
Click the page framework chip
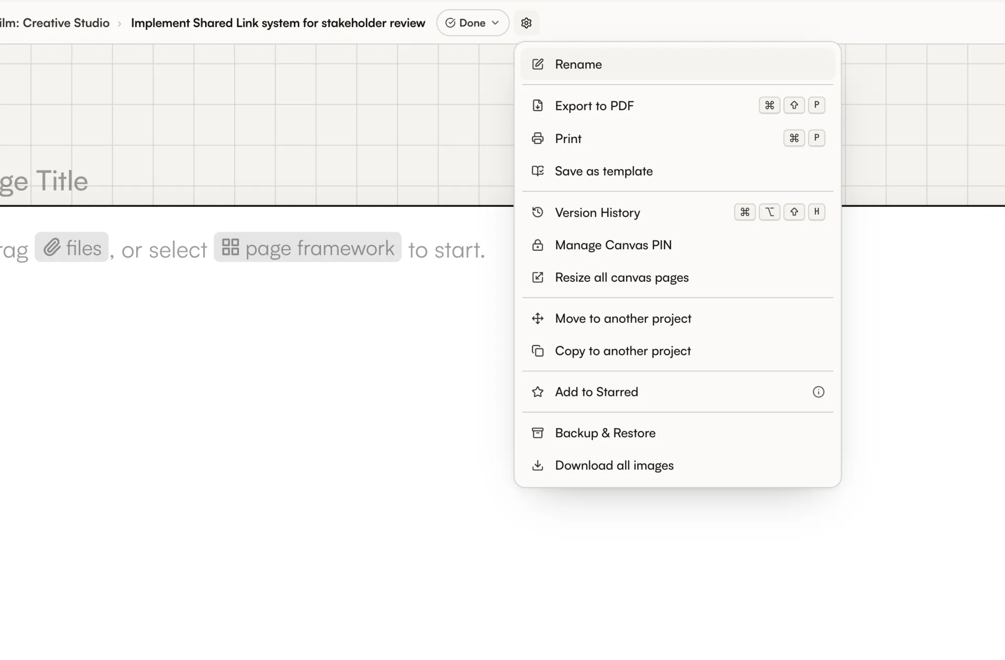[x=308, y=247]
